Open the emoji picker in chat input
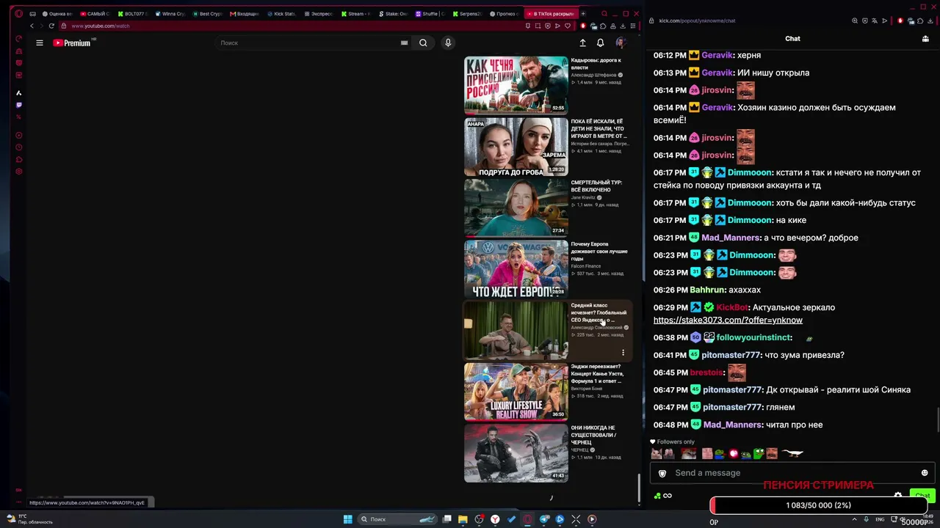 tap(925, 473)
